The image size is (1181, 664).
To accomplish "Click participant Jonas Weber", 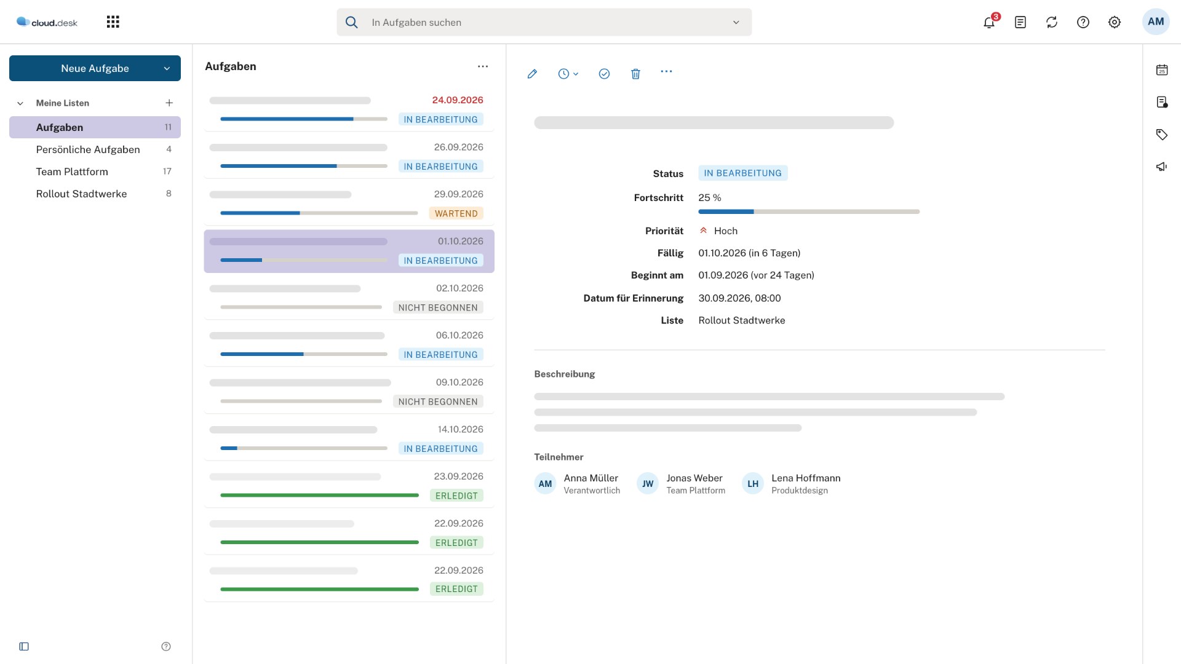I will [681, 484].
